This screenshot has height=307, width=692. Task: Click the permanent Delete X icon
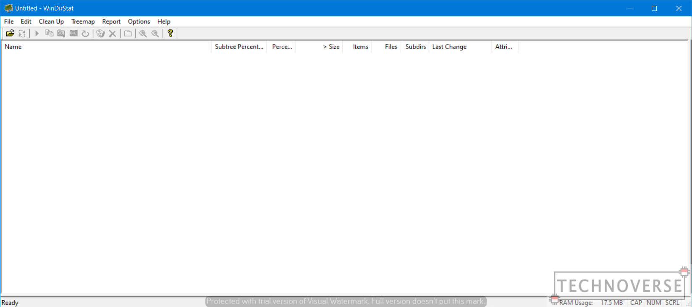[113, 34]
